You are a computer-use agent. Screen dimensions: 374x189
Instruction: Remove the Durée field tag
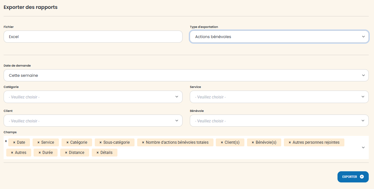tap(40, 153)
